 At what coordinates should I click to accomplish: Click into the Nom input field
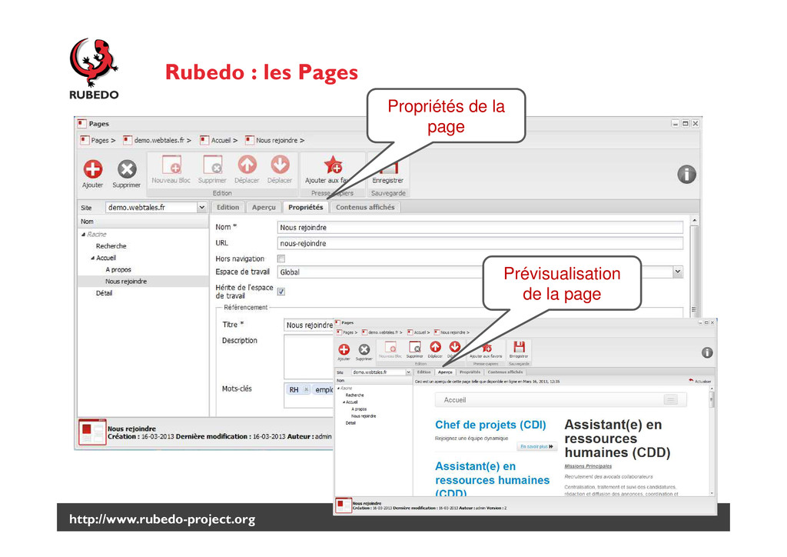[x=480, y=228]
